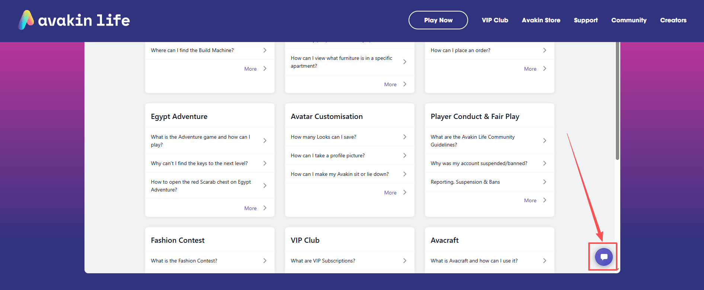Click the VIP Club card heading
Image resolution: width=704 pixels, height=290 pixels.
(305, 240)
